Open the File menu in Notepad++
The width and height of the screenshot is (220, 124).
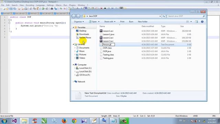pos(2,5)
